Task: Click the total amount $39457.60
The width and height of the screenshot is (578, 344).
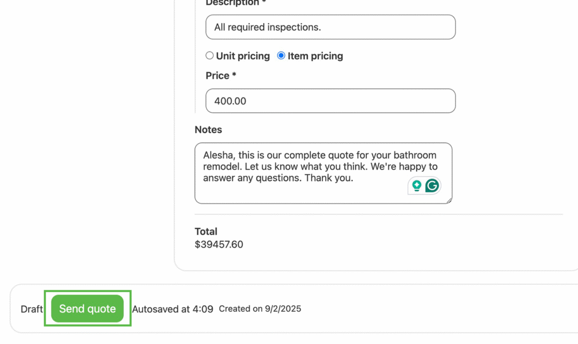Action: click(219, 244)
